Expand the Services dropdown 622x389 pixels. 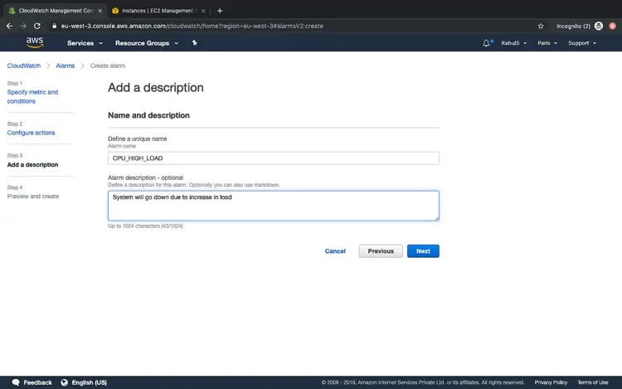coord(85,43)
